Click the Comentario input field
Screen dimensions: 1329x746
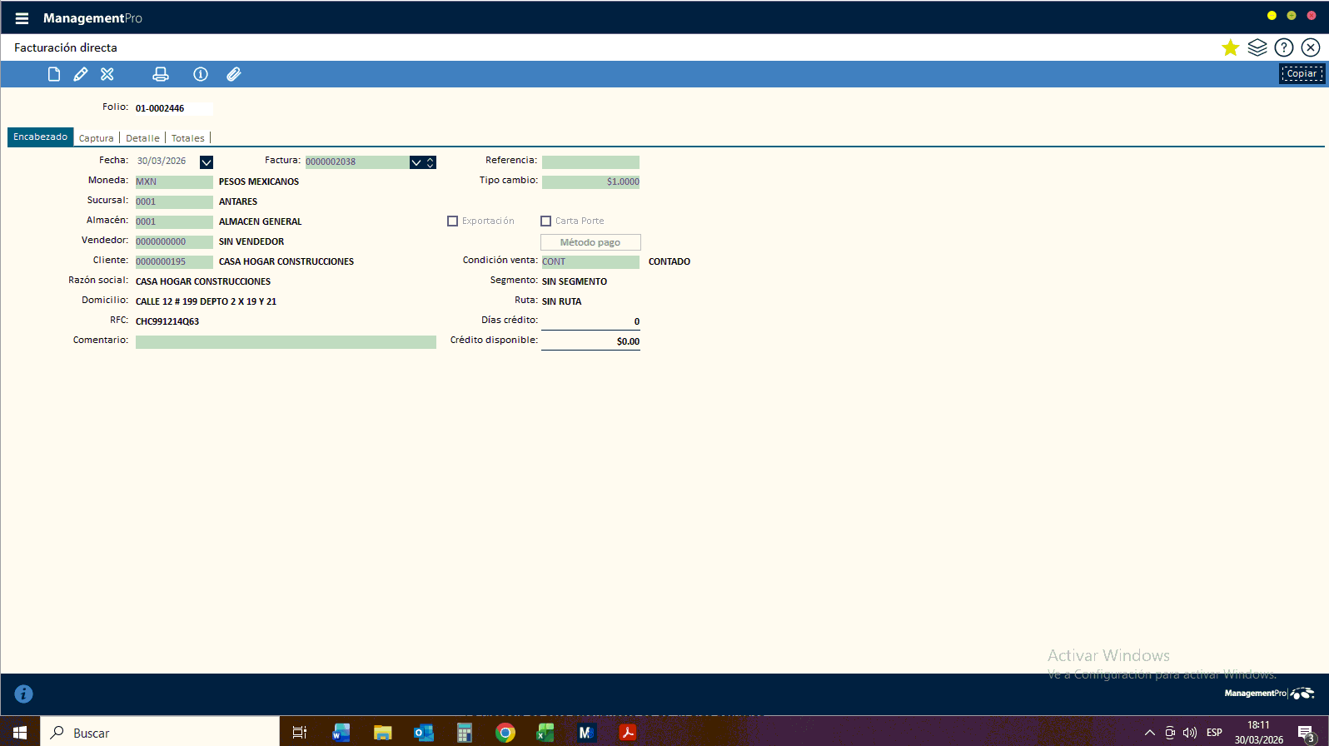(x=286, y=342)
